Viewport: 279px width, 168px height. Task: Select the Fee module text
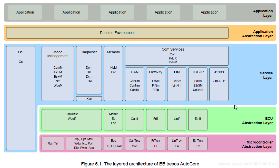point(113,123)
